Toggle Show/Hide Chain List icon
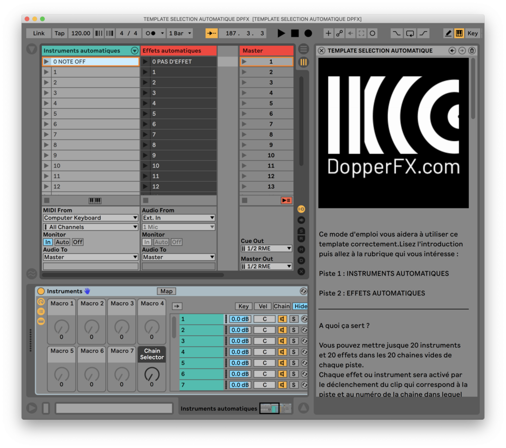The width and height of the screenshot is (506, 448). pos(41,312)
